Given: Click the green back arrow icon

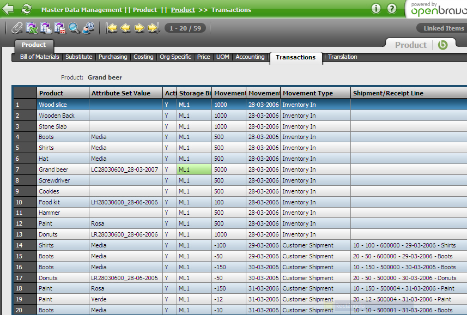Looking at the screenshot, I should [9, 9].
